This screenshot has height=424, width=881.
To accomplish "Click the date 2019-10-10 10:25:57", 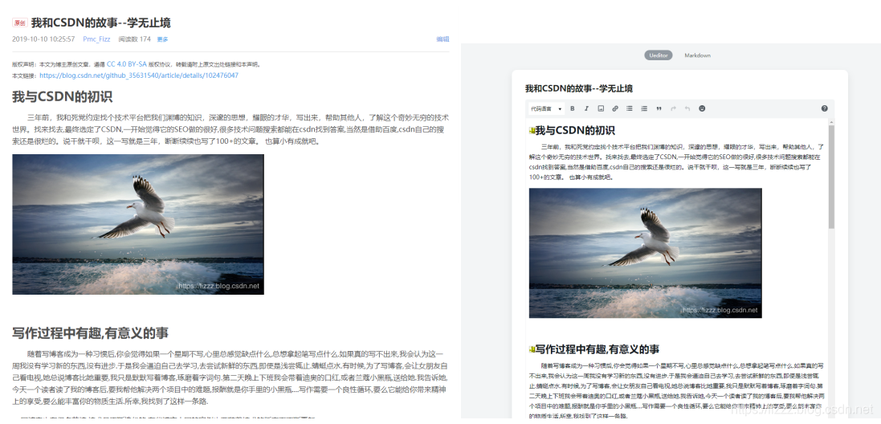I will click(43, 39).
